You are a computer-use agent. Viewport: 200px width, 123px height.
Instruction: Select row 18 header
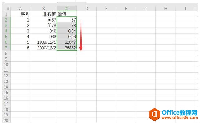tap(6, 109)
